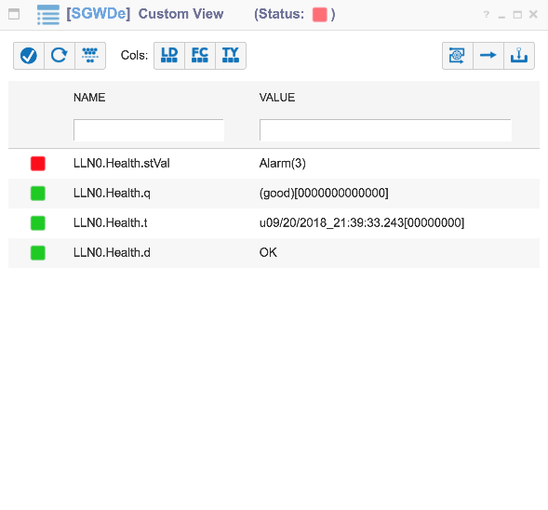Select the LLN0.Health.t name cell
This screenshot has width=548, height=510.
(111, 223)
